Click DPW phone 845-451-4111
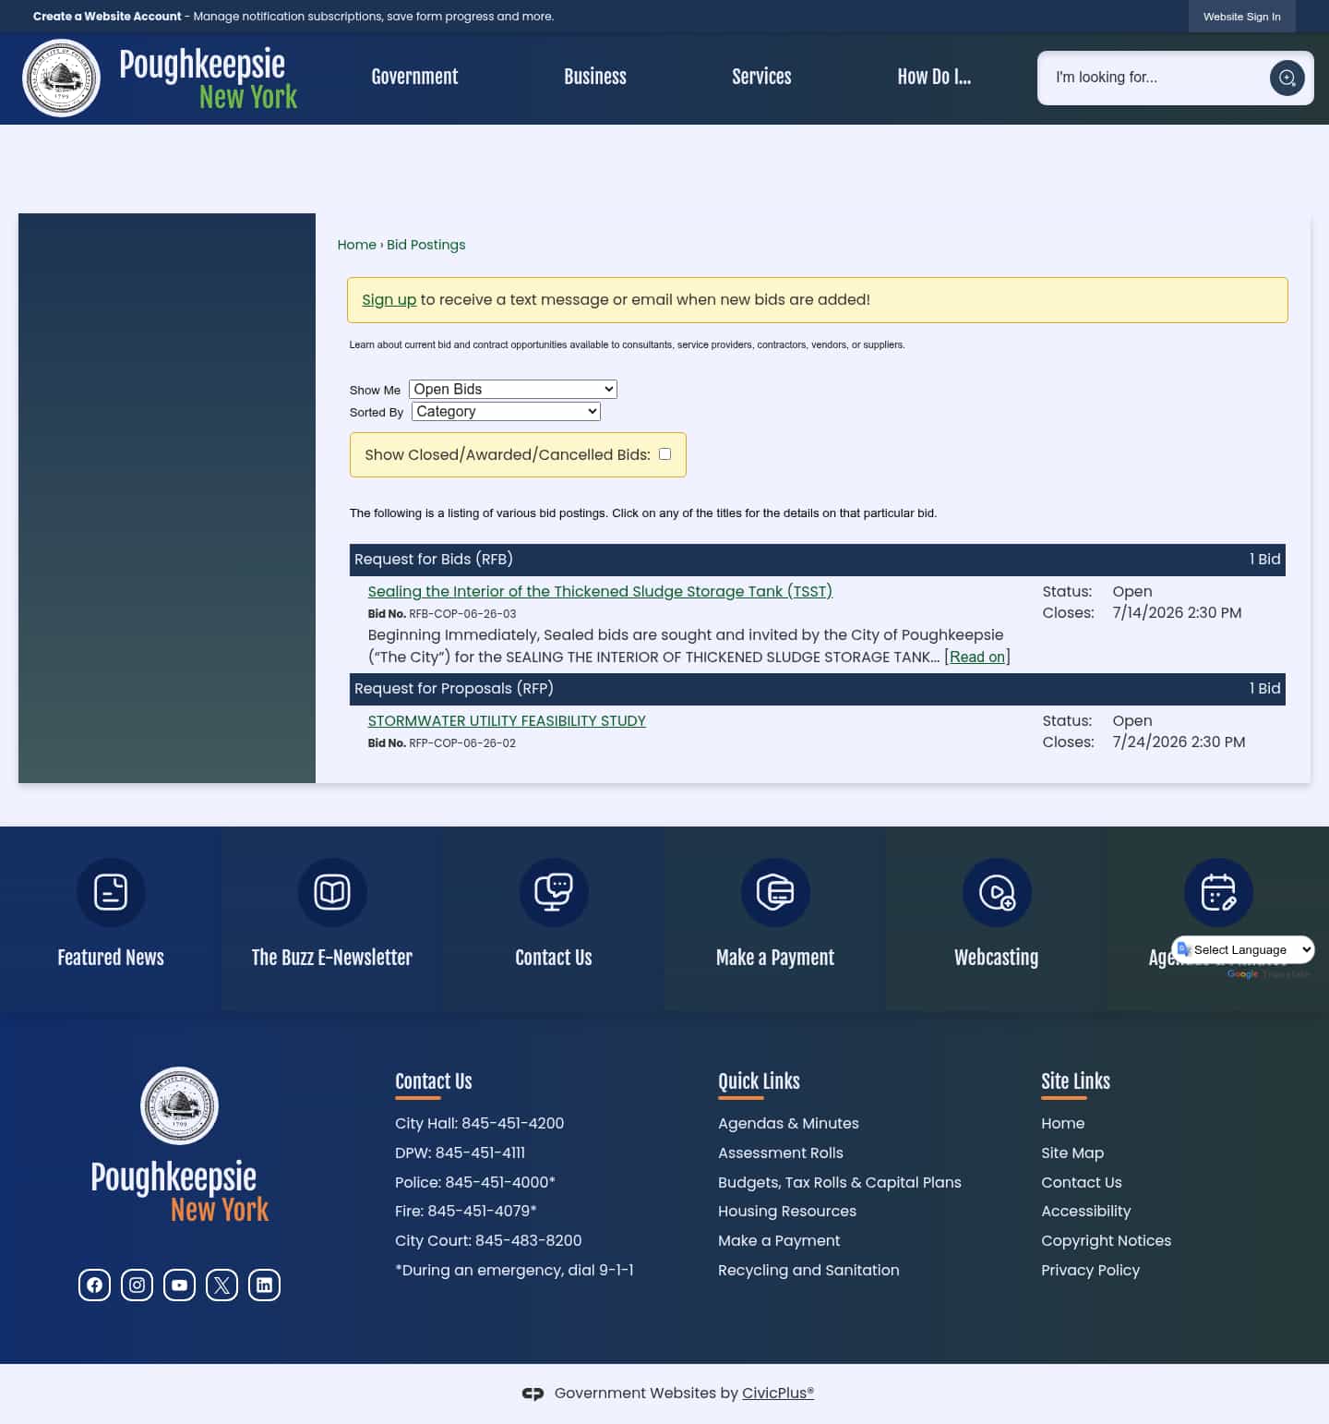 pos(480,1152)
